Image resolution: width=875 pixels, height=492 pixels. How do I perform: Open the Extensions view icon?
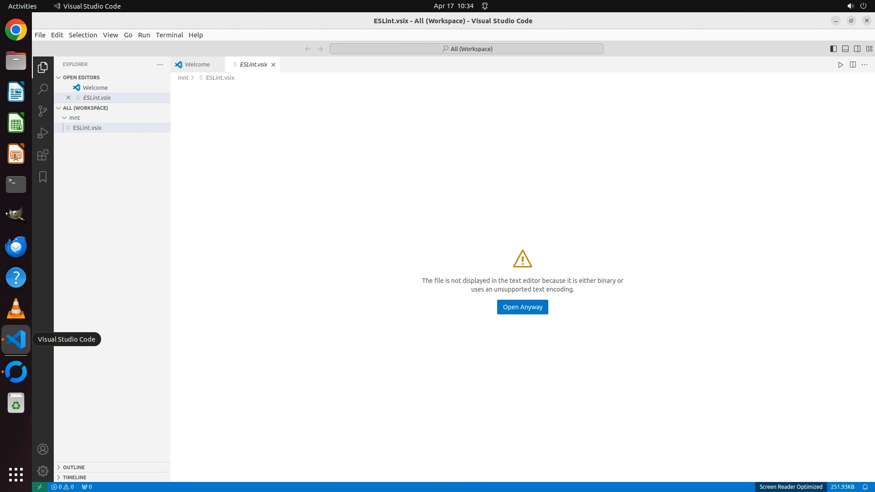pyautogui.click(x=43, y=155)
